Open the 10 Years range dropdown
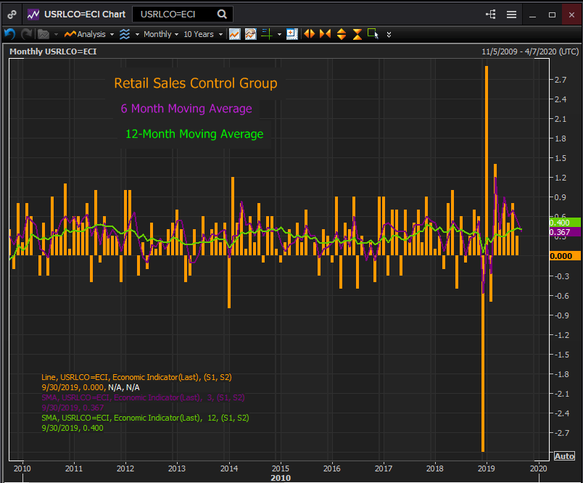Image resolution: width=583 pixels, height=483 pixels. pos(201,34)
